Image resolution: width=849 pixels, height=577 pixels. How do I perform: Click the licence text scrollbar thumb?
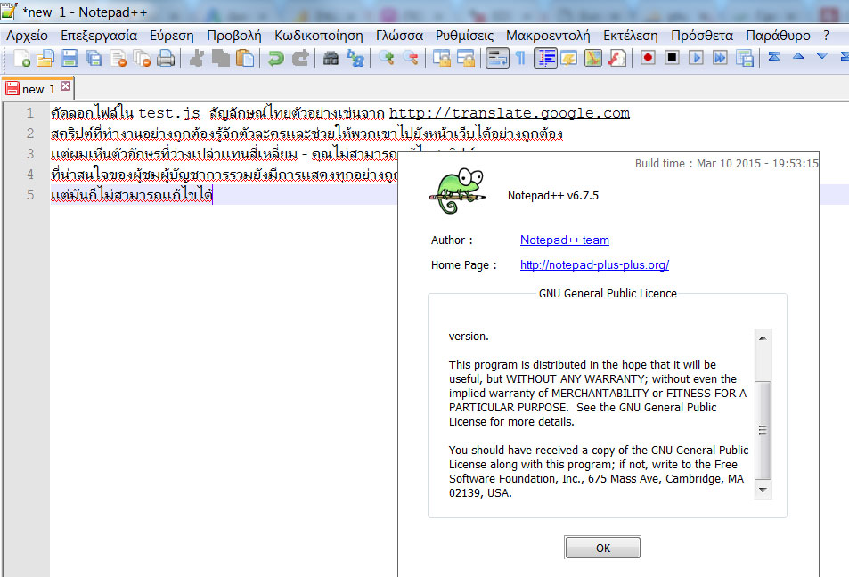[x=763, y=430]
